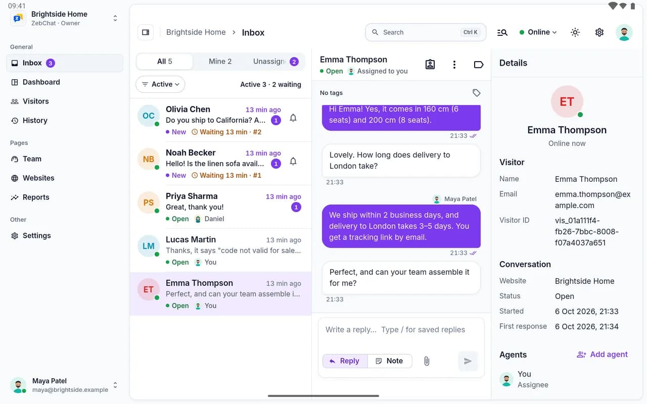Image resolution: width=647 pixels, height=404 pixels.
Task: Switch to the All 5 tab
Action: 165,62
